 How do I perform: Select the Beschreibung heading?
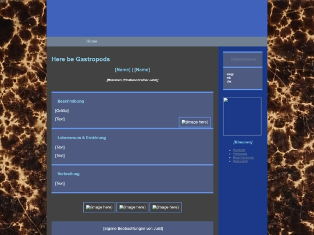pyautogui.click(x=71, y=102)
